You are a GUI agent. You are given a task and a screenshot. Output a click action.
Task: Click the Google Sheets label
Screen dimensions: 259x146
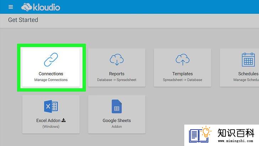pos(117,121)
